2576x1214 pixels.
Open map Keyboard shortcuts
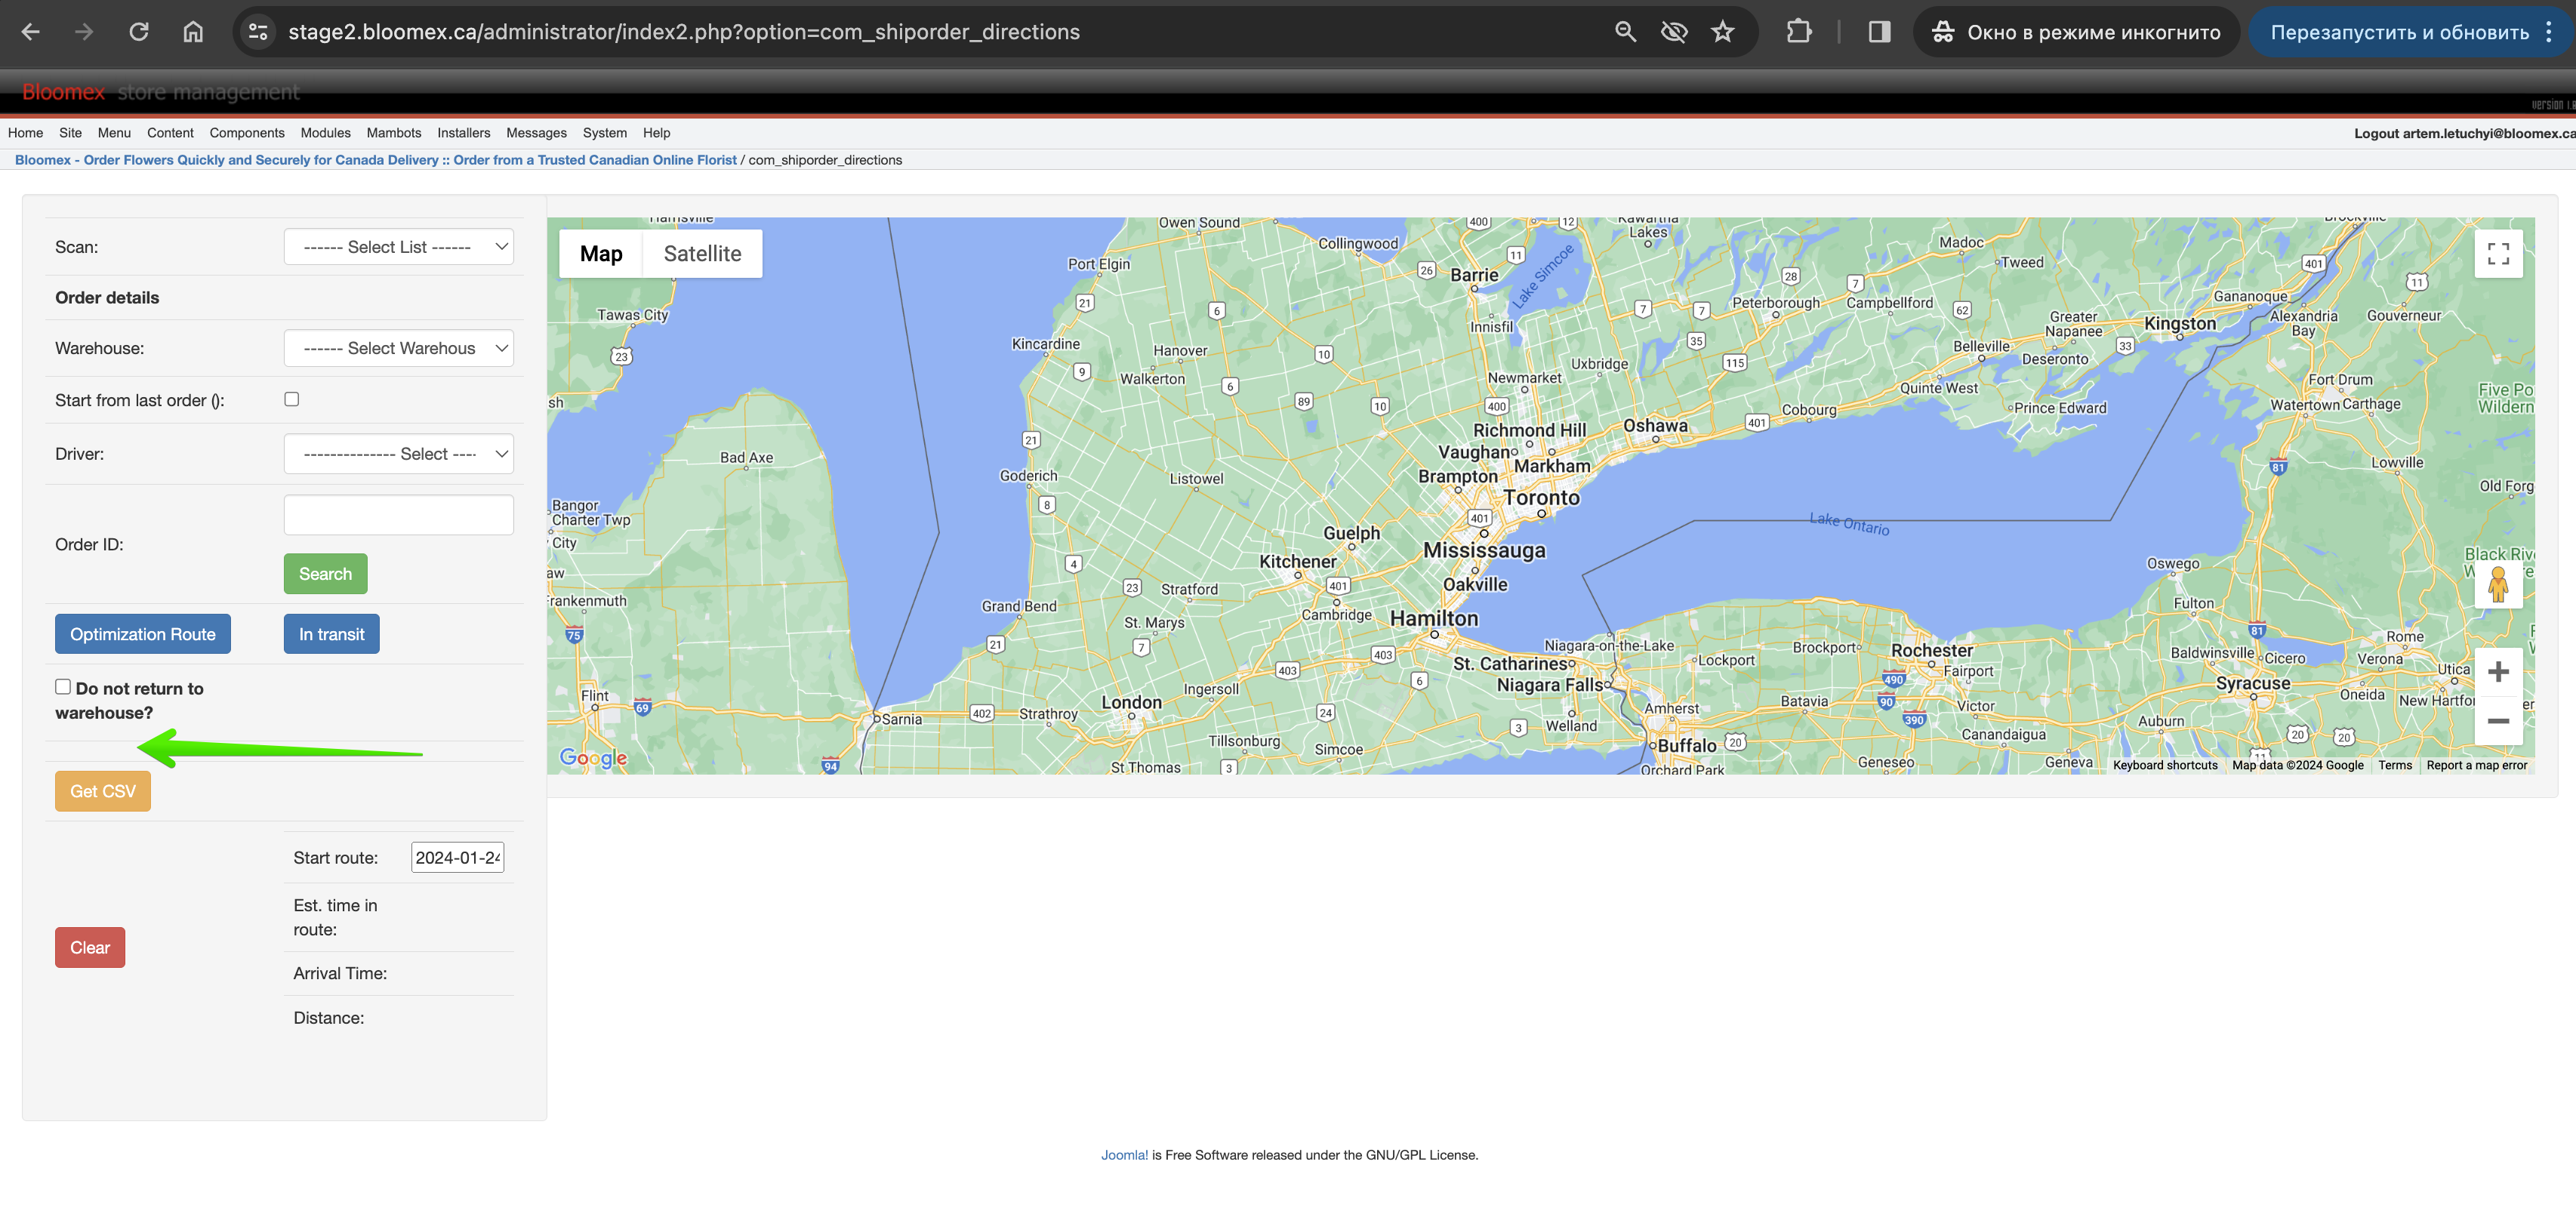coord(2165,765)
